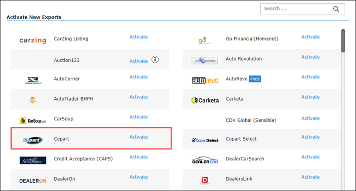Activate the DealerOn export

point(138,177)
